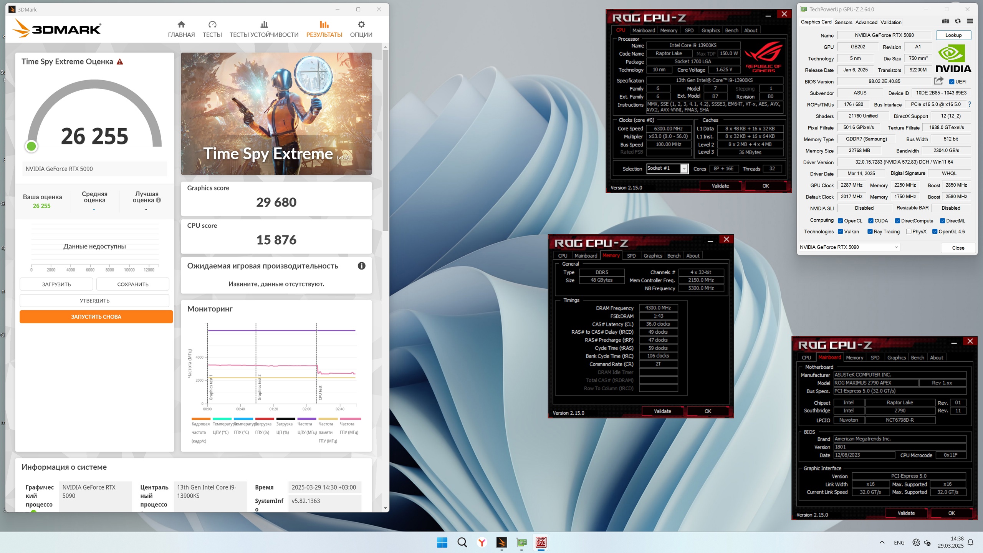Open ТЕСТЫ УСТОЙЧИВОСТИ stress tests tab
This screenshot has width=983, height=553.
click(264, 29)
